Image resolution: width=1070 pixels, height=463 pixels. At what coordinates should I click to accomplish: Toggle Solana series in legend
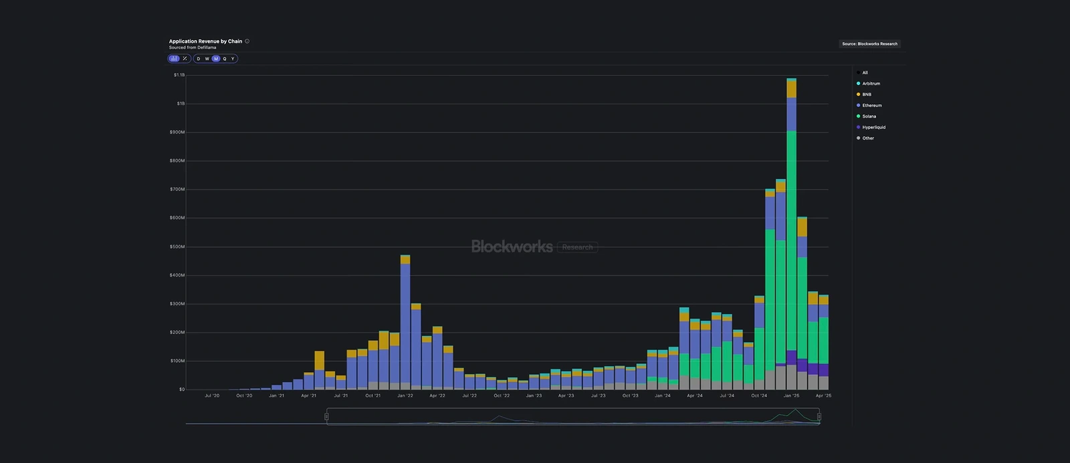869,116
